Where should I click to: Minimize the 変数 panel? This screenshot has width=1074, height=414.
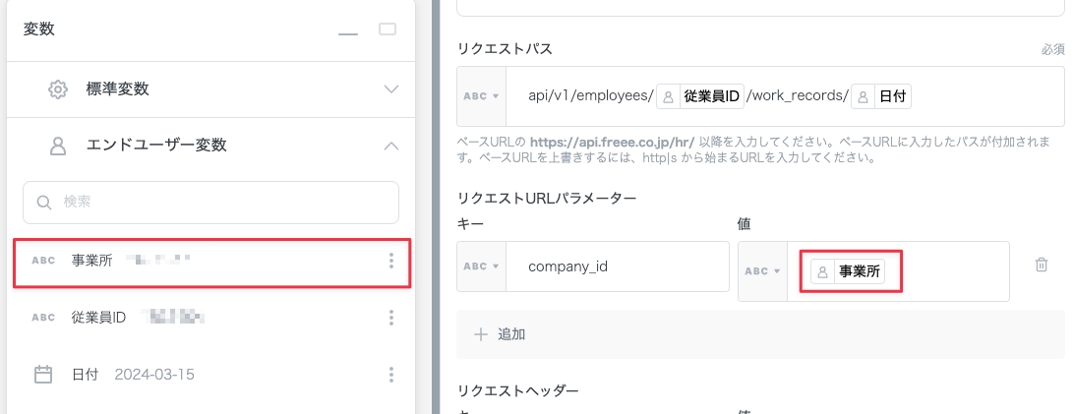(347, 30)
